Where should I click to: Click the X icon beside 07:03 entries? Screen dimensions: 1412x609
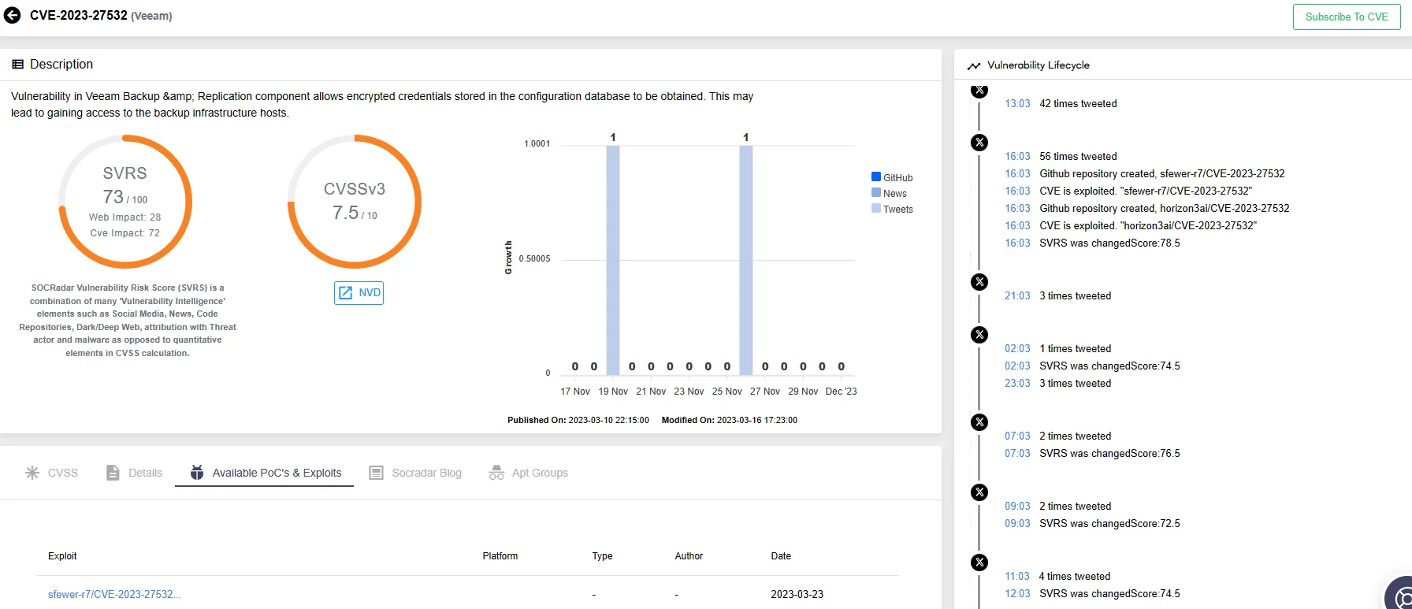pos(979,422)
